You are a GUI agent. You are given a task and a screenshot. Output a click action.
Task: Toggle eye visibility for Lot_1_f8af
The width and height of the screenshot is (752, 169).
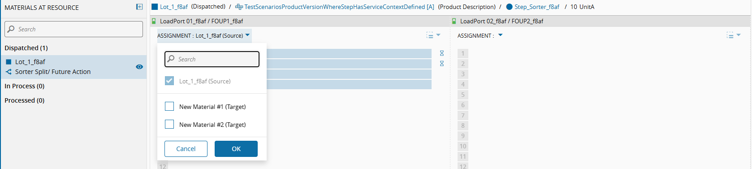pos(139,67)
